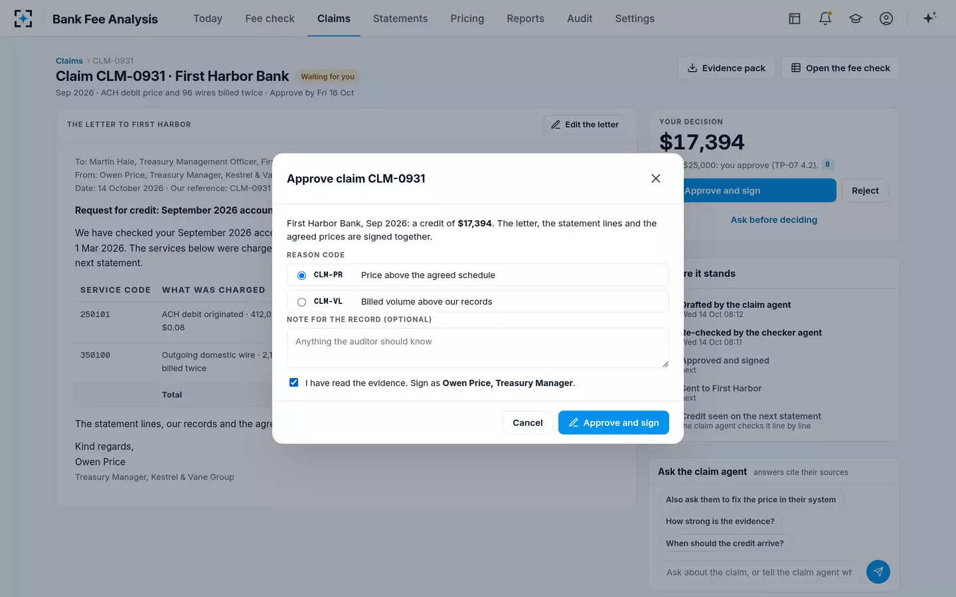The width and height of the screenshot is (956, 597).
Task: Open the fee check
Action: click(840, 68)
